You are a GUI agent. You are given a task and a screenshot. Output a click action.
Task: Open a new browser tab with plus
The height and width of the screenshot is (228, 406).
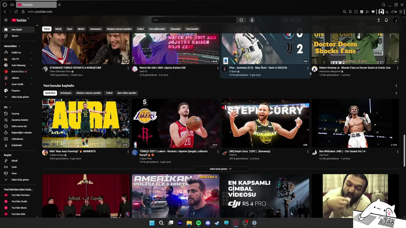59,5
